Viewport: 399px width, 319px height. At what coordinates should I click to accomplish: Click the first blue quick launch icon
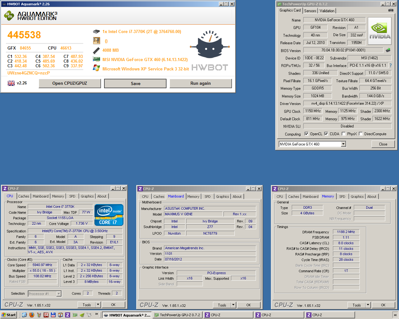(24, 315)
